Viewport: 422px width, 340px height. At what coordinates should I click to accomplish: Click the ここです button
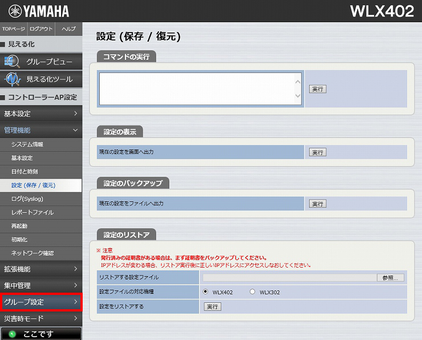(41, 334)
